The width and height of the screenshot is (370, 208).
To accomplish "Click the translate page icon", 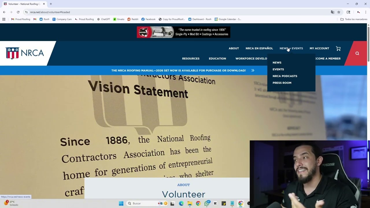I will click(x=332, y=12).
